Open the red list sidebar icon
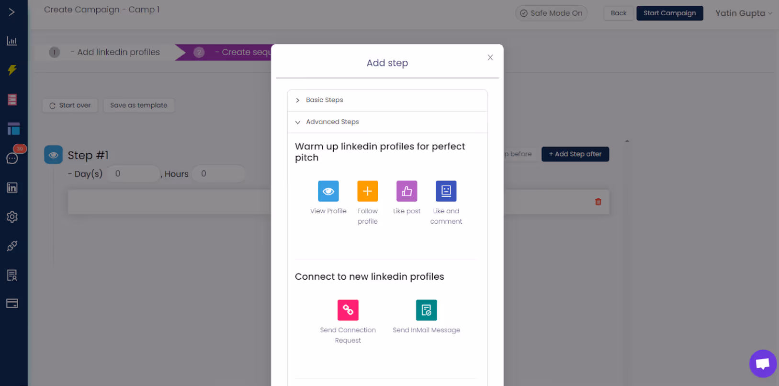 click(x=12, y=100)
